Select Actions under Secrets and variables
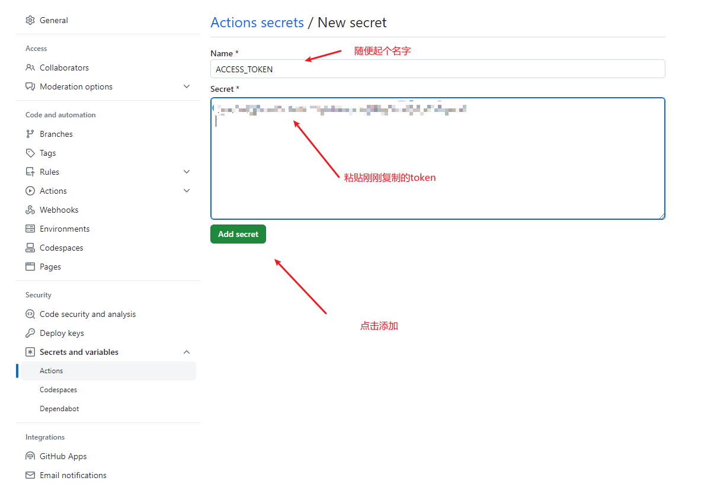Image resolution: width=701 pixels, height=500 pixels. pos(108,371)
